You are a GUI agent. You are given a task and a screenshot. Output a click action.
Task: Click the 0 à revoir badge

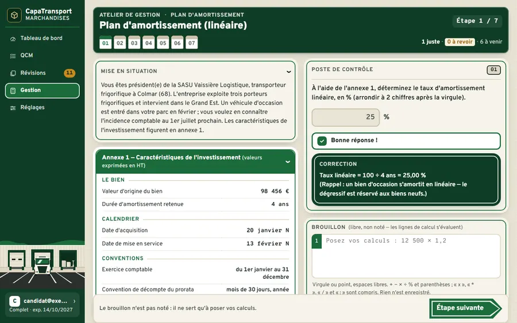coord(460,42)
